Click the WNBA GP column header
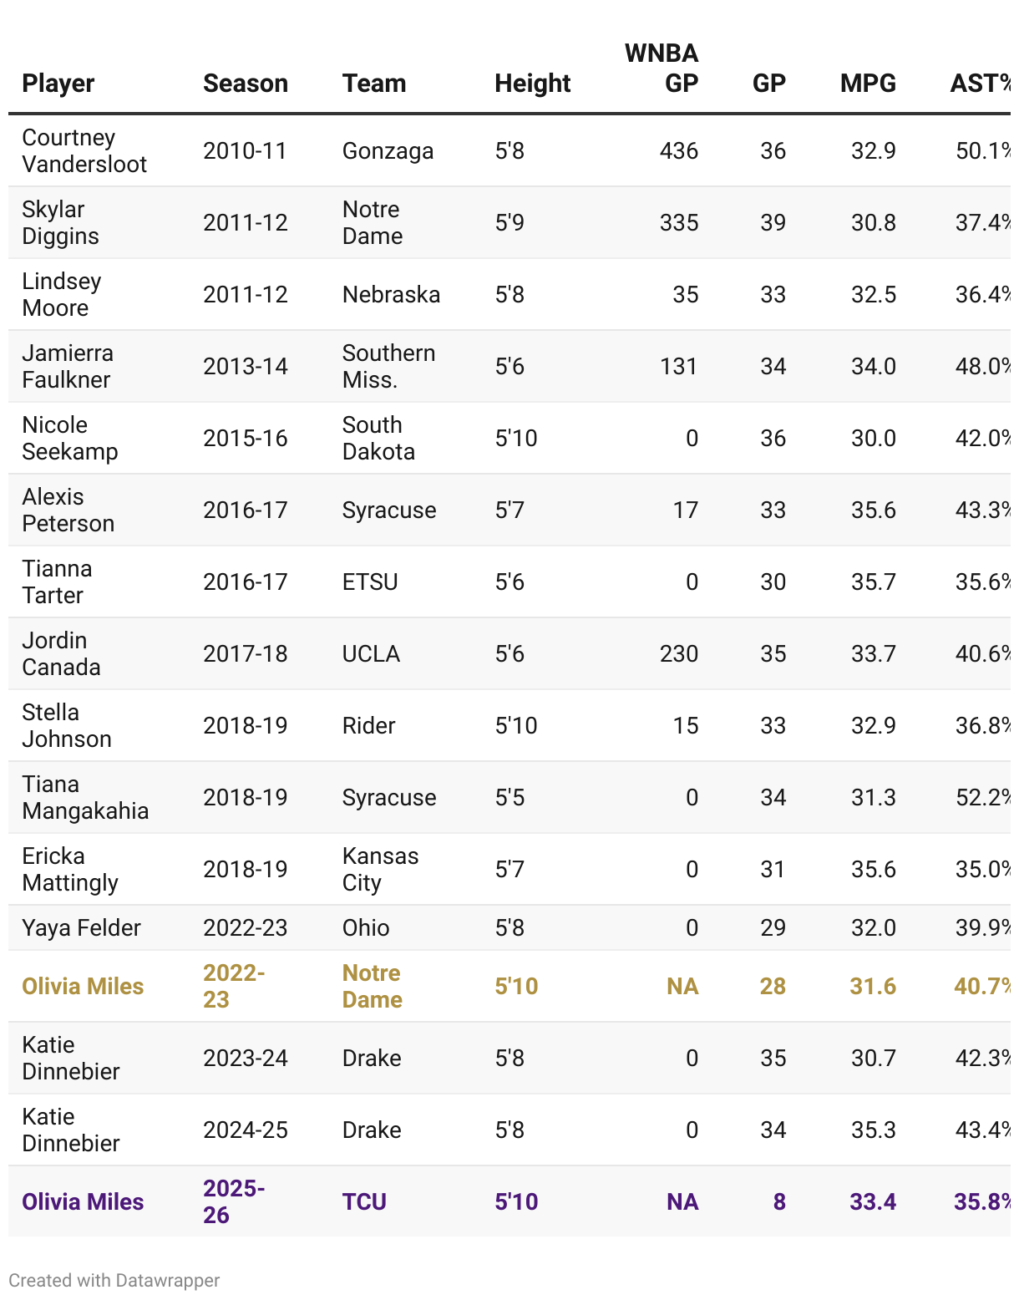Image resolution: width=1019 pixels, height=1300 pixels. [661, 69]
